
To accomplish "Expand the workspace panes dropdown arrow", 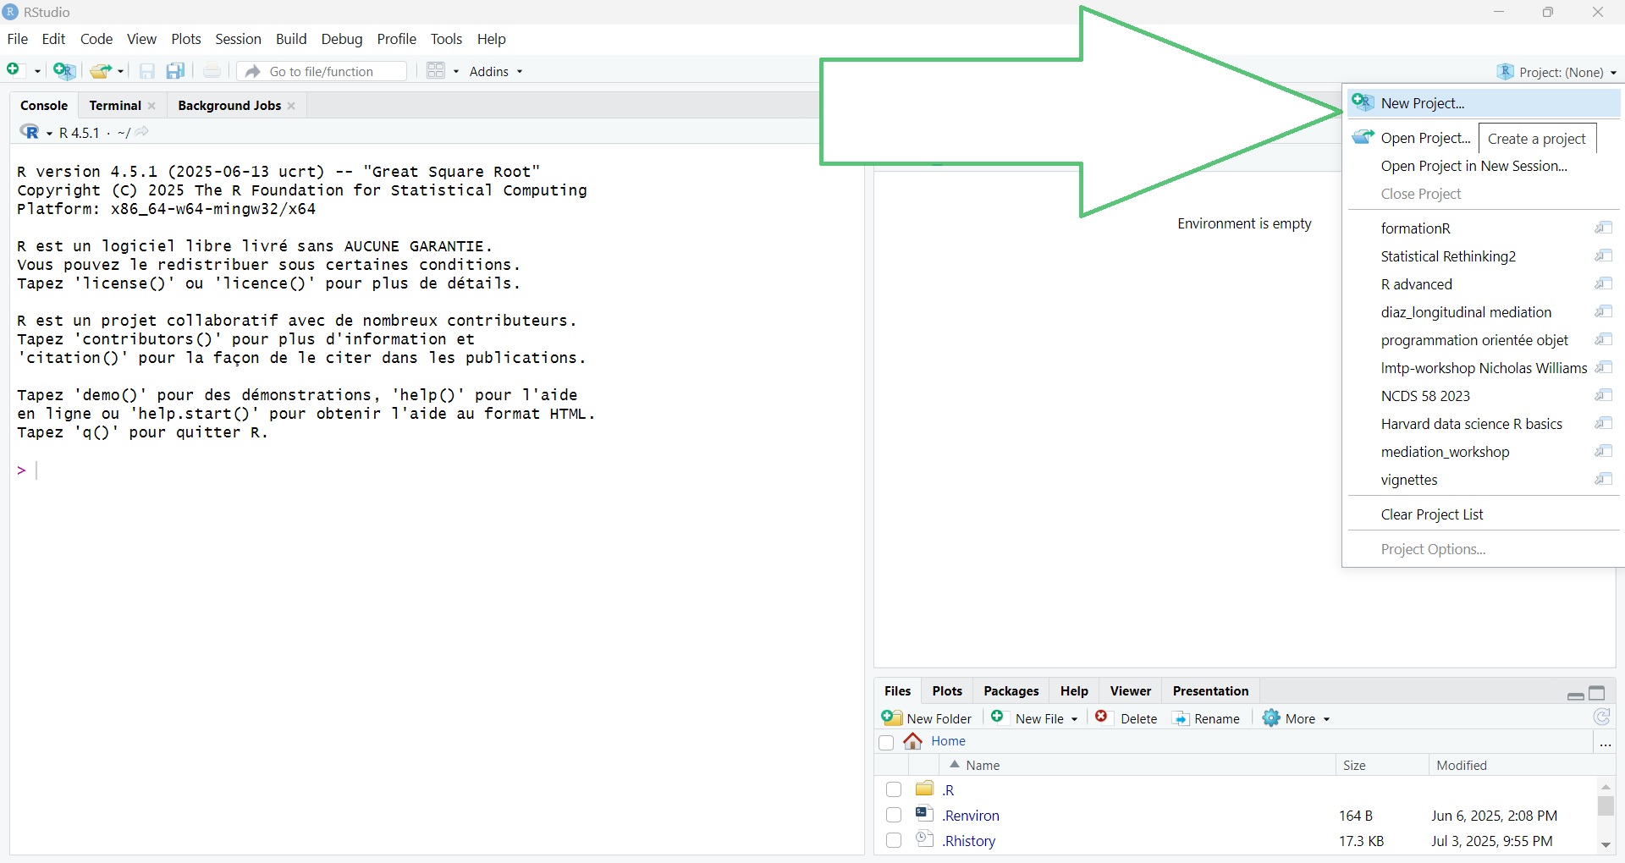I will 456,72.
